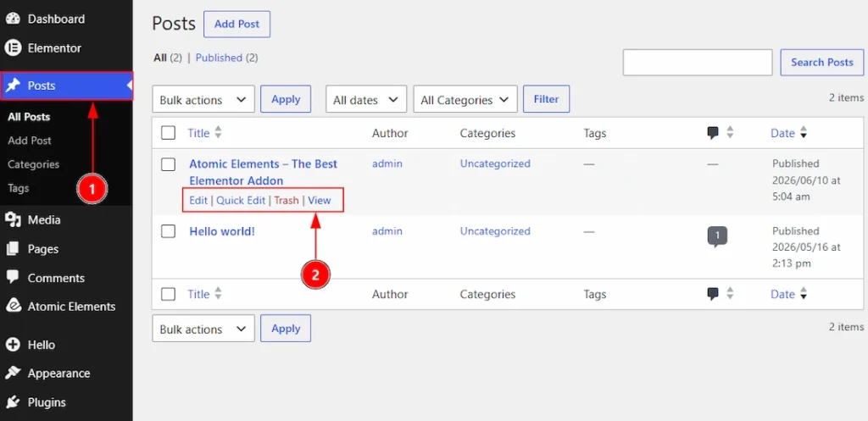Click the Hello plus-circle icon
Image resolution: width=868 pixels, height=421 pixels.
coord(12,345)
